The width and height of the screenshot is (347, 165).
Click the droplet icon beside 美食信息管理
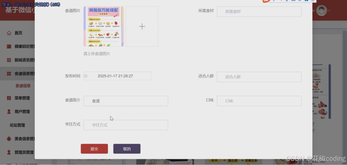[9, 139]
